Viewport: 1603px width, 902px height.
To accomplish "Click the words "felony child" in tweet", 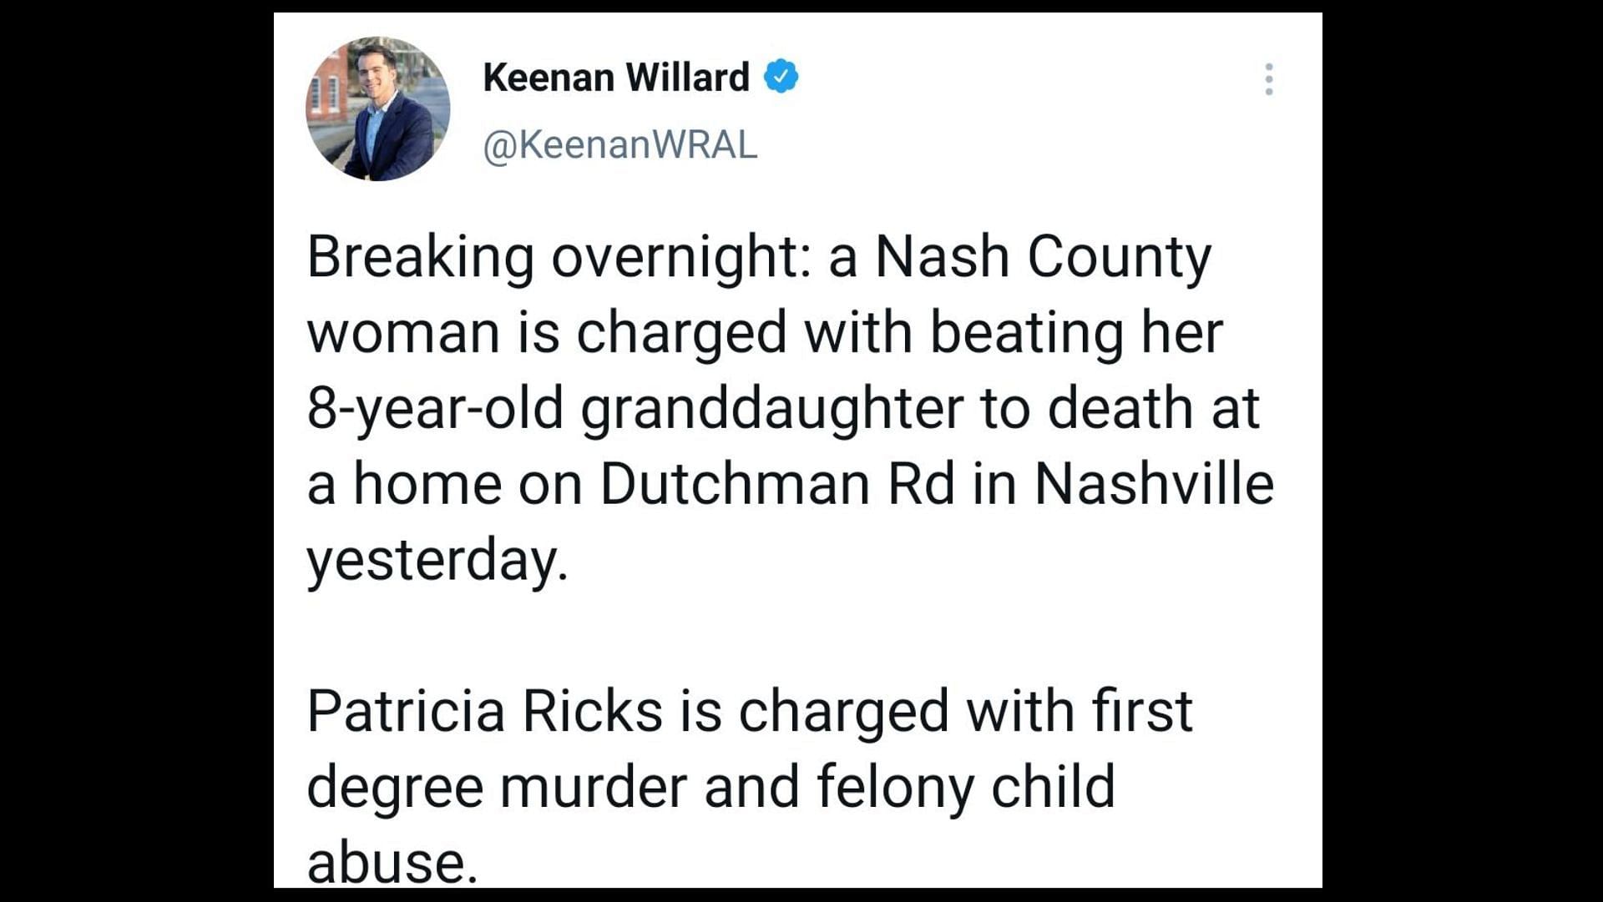I will [965, 787].
